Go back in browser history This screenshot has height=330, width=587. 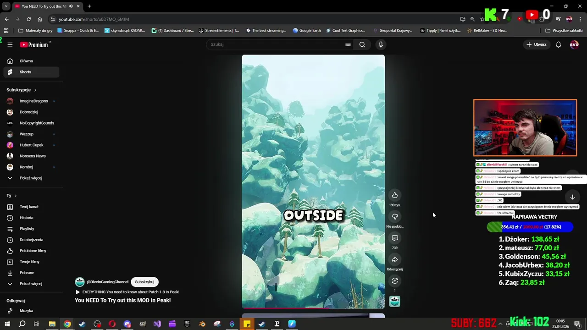pos(6,19)
